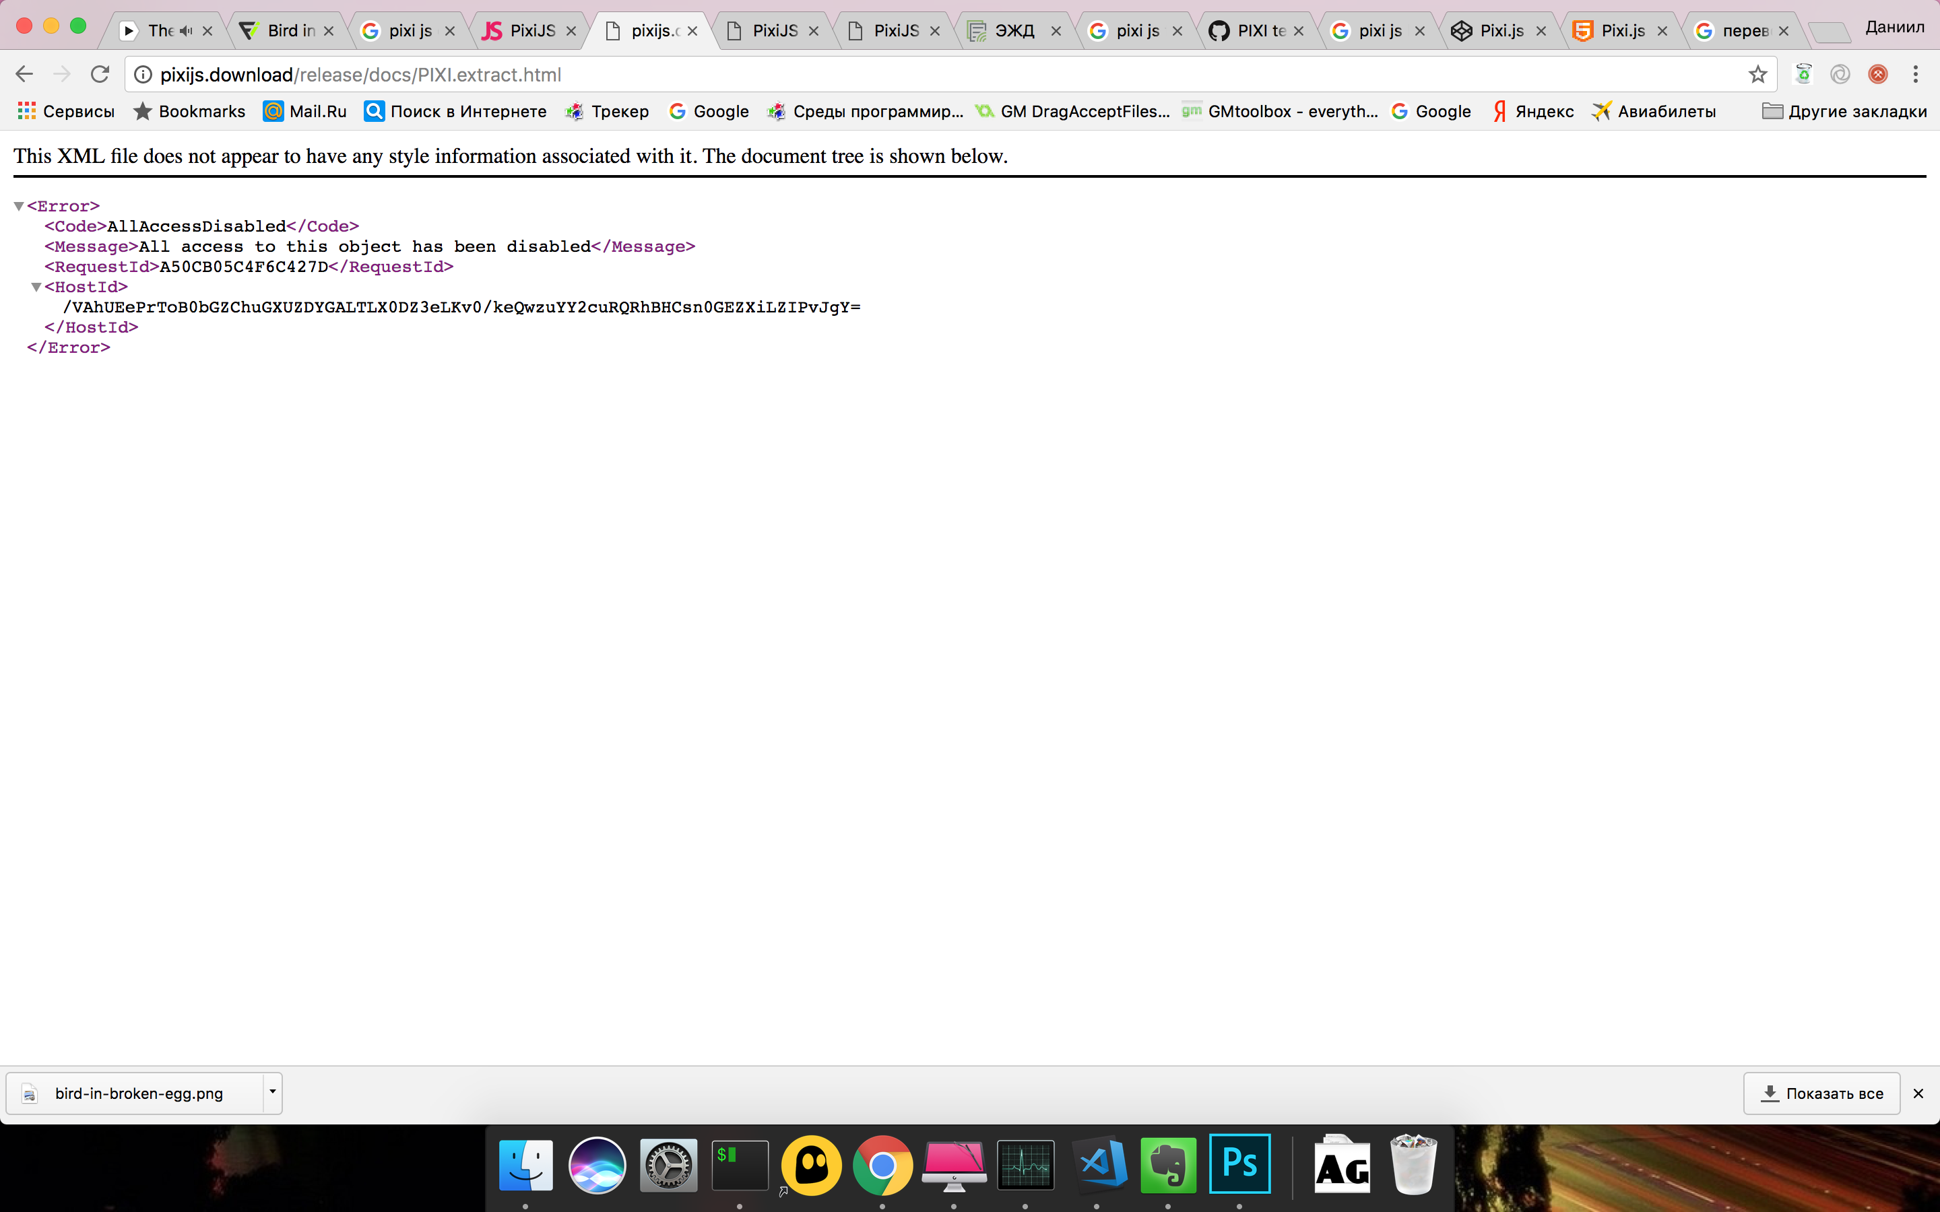Launch Siri from the dock

tap(597, 1165)
